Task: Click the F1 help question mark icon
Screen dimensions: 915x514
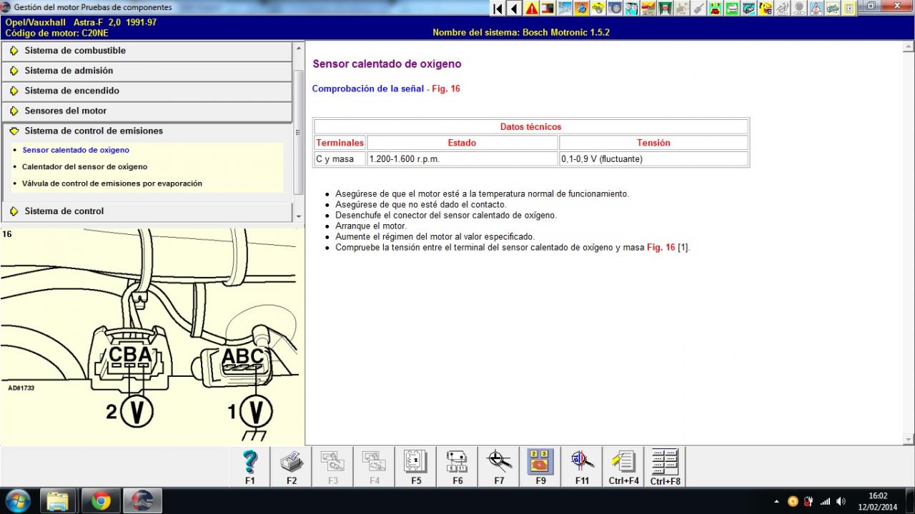Action: point(250,463)
